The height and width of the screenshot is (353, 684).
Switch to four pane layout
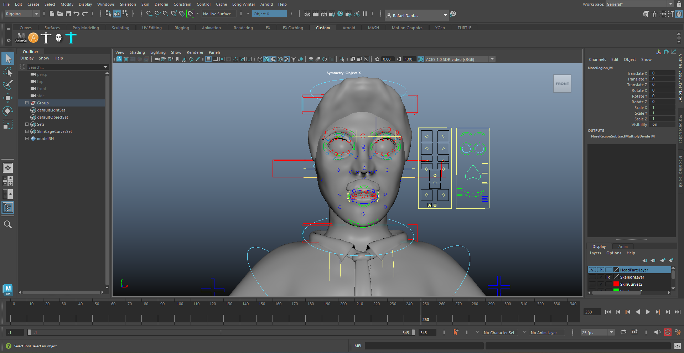click(x=7, y=181)
